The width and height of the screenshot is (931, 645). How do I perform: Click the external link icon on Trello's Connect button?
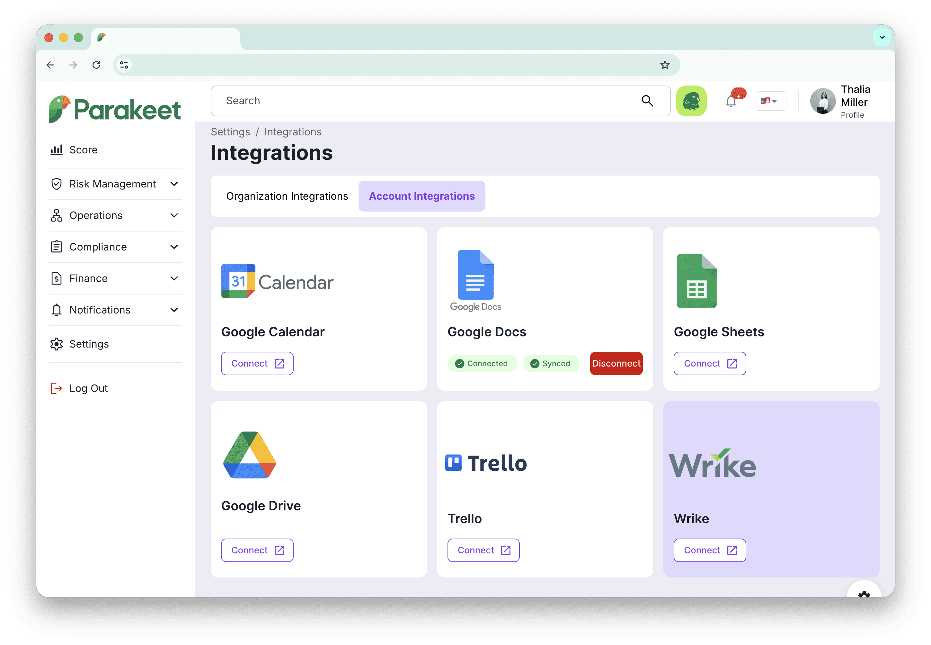506,550
